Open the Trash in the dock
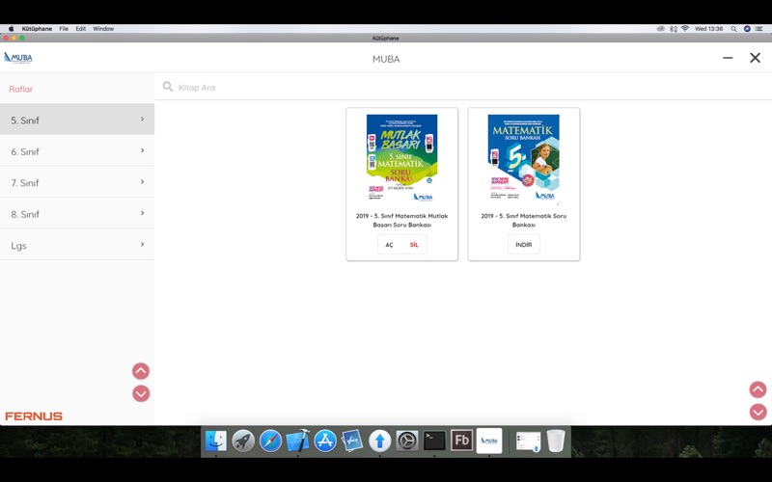Image resolution: width=772 pixels, height=482 pixels. point(556,441)
